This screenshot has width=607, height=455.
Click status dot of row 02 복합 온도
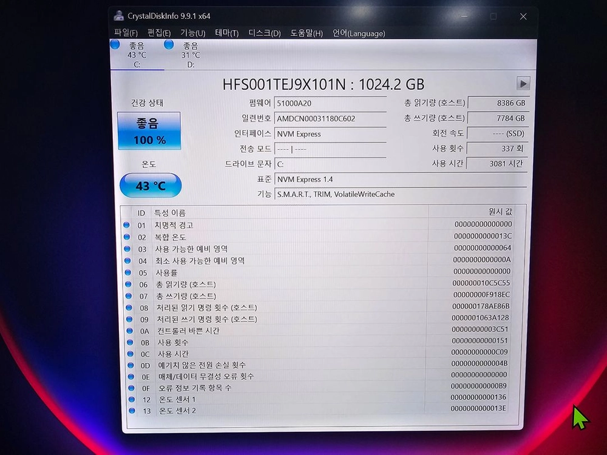[x=127, y=237]
